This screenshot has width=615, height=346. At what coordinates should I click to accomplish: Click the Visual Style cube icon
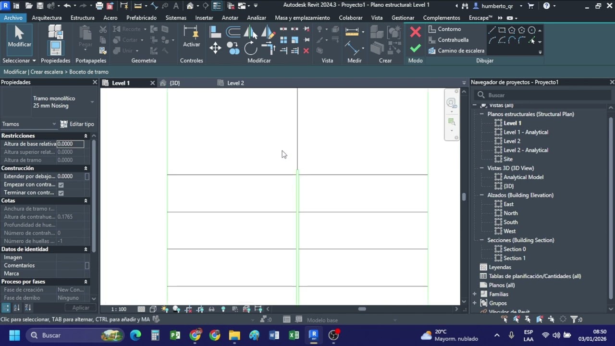tap(153, 309)
